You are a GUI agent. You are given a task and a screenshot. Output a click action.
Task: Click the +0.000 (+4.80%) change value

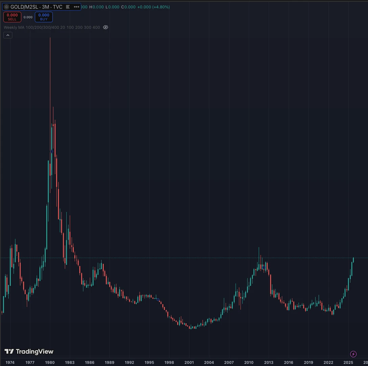click(x=154, y=7)
